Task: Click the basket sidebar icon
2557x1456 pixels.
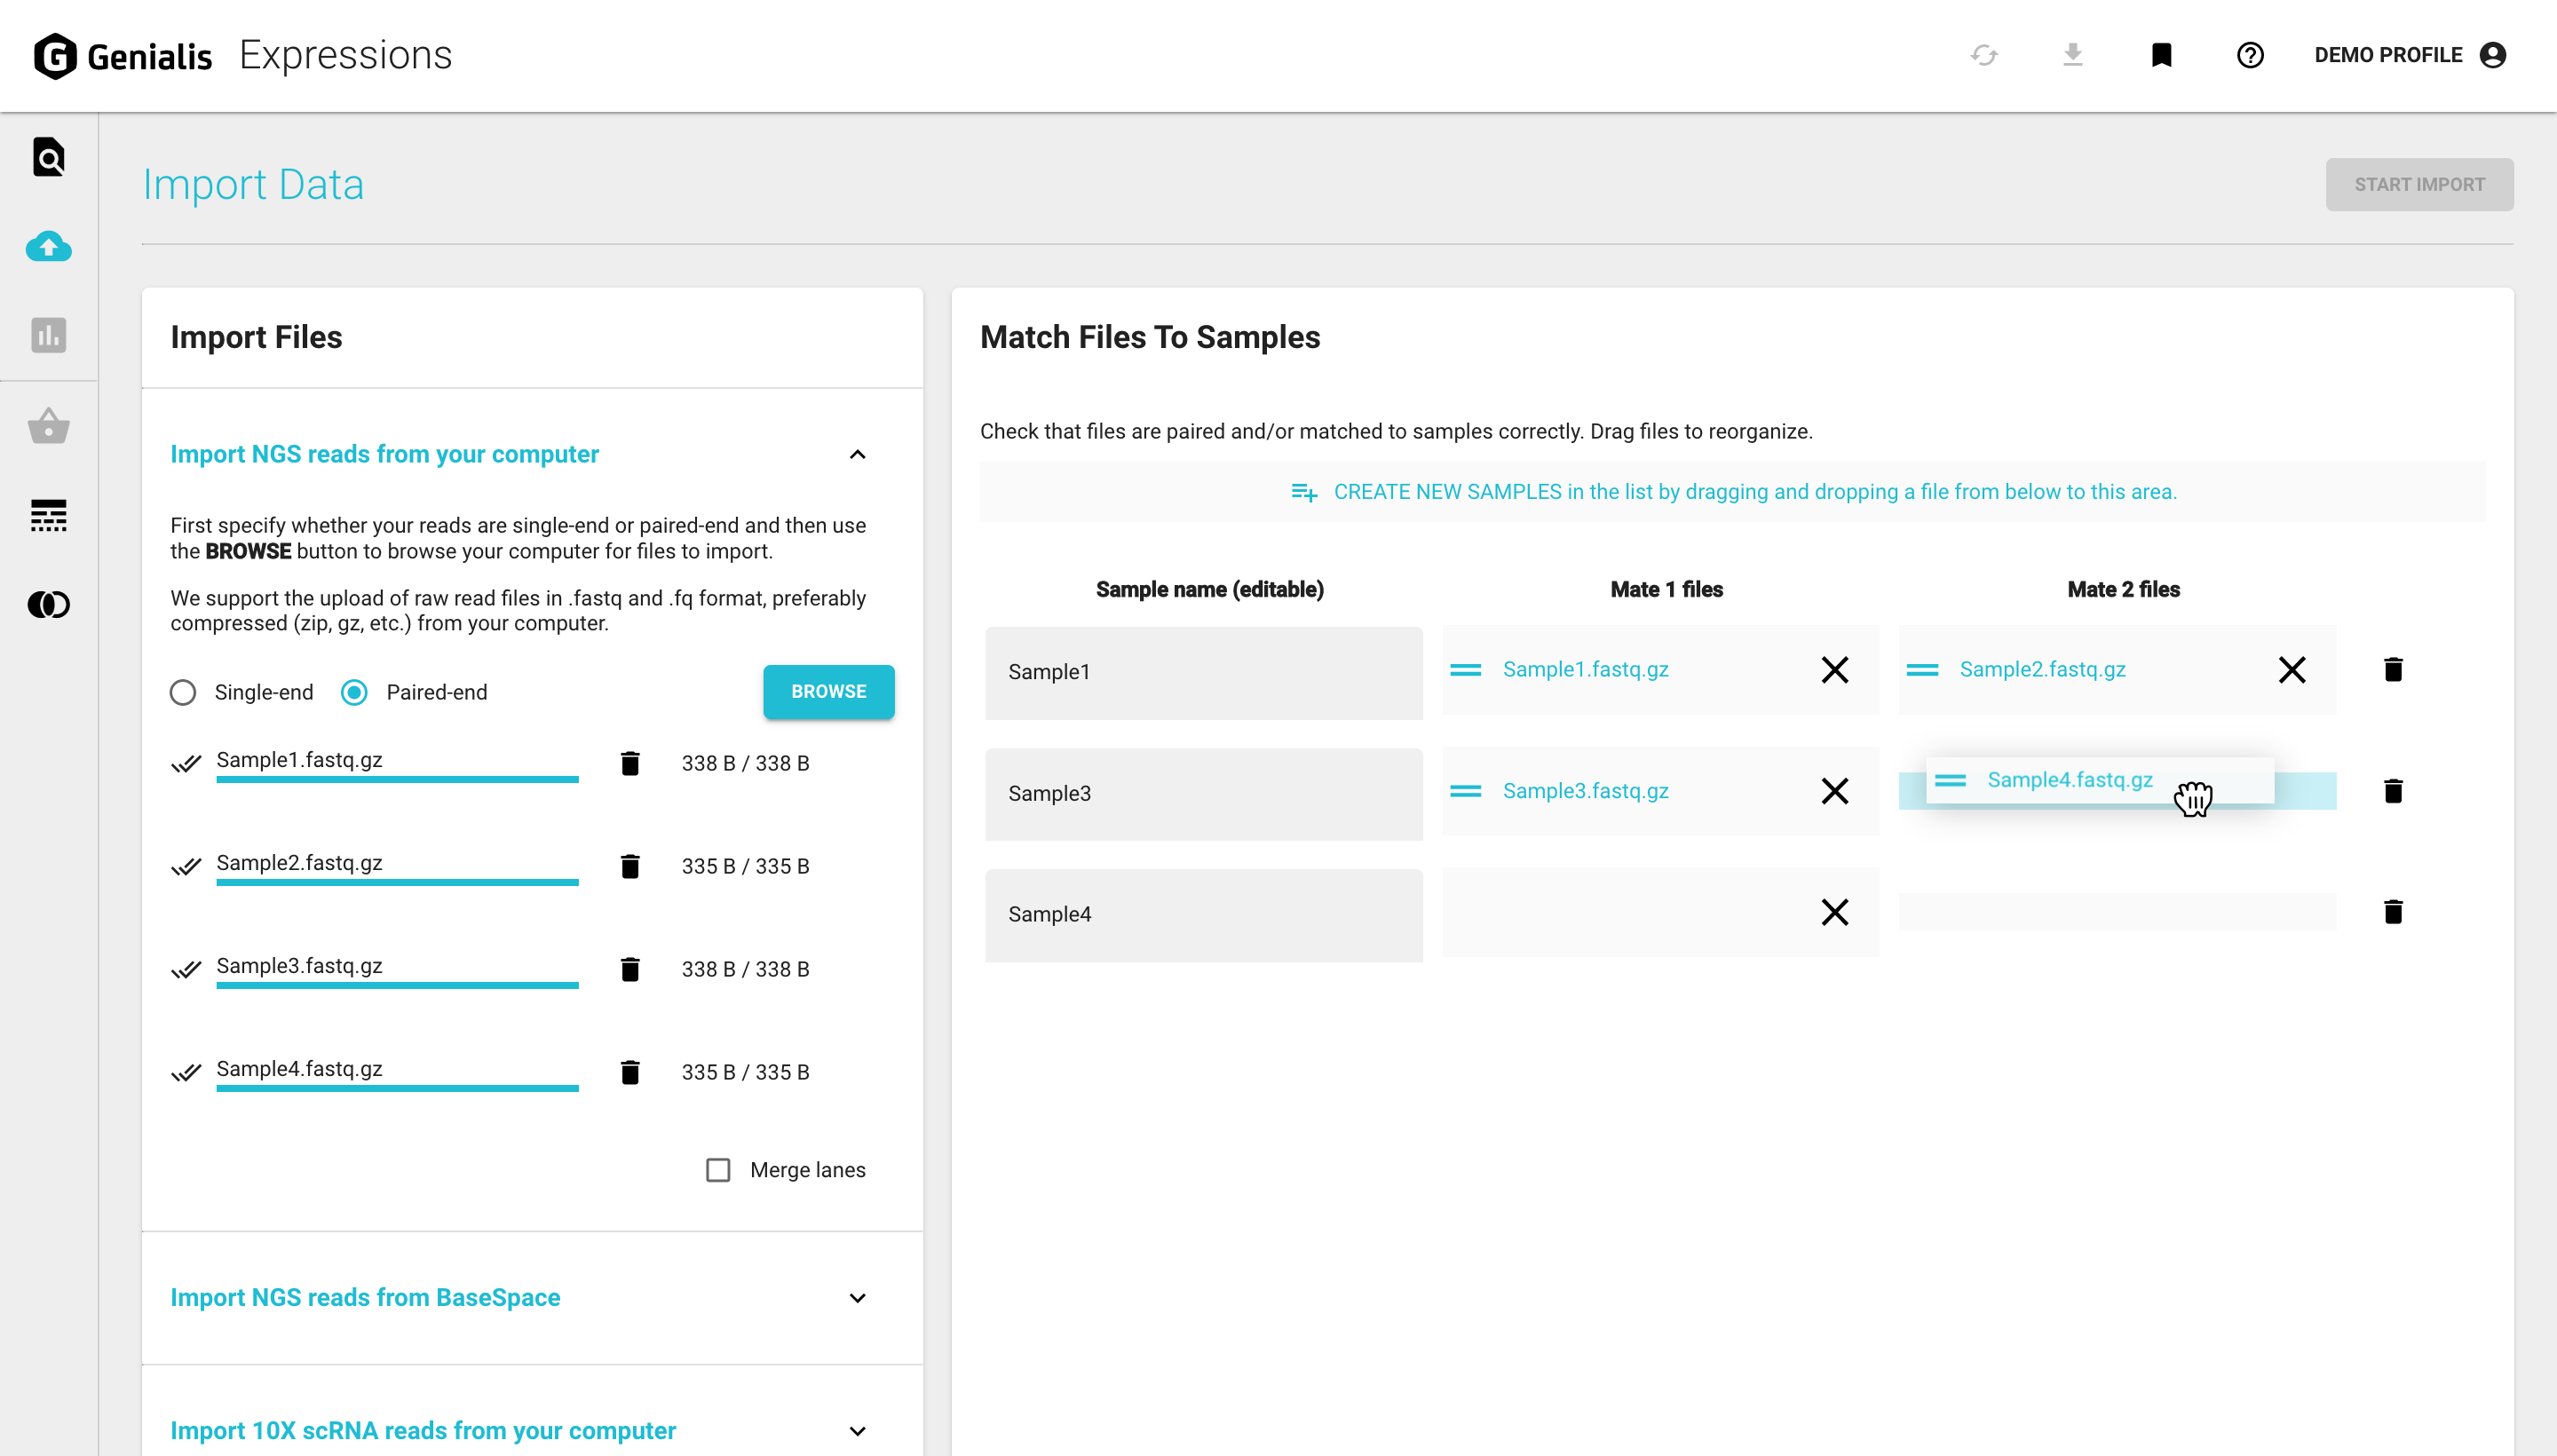Action: coord(48,426)
